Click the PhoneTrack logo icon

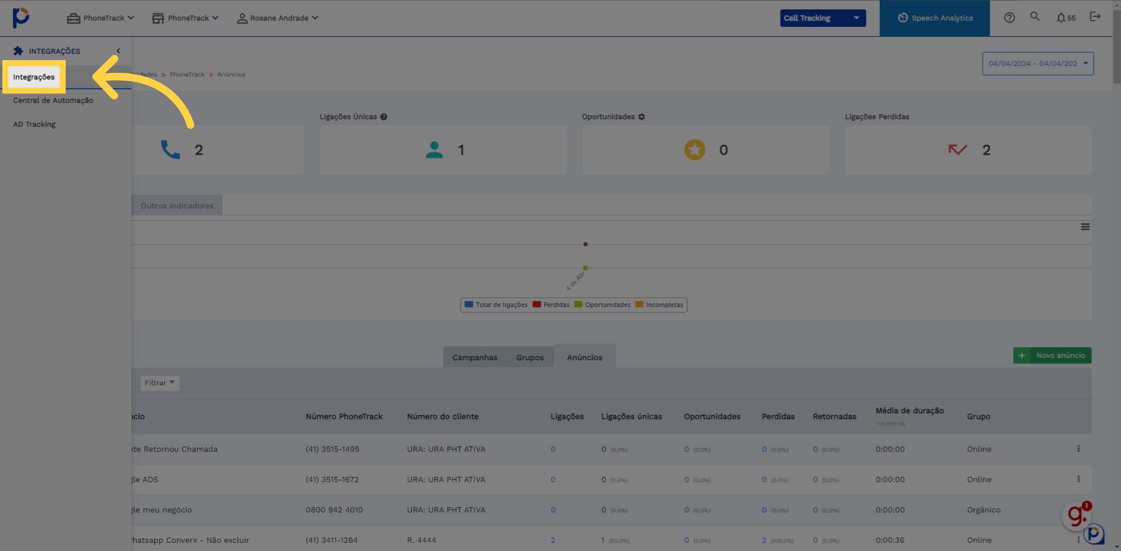tap(21, 18)
